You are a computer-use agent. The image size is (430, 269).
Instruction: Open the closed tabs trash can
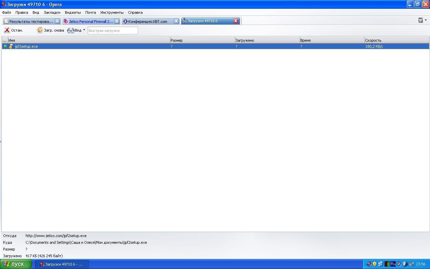[x=421, y=21]
